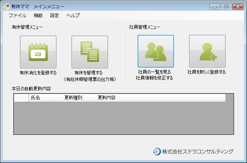Image resolution: width=247 pixels, height=163 pixels.
Task: Click the blank row-header corner cell of the table
Action: tap(21, 98)
